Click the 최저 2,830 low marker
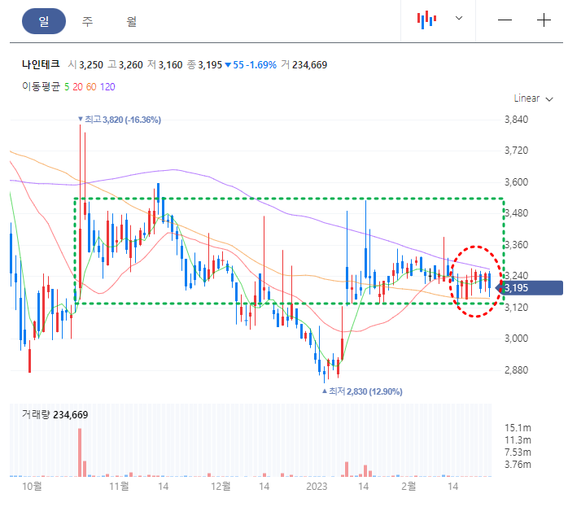Screen dimensions: 568x507 coord(362,391)
